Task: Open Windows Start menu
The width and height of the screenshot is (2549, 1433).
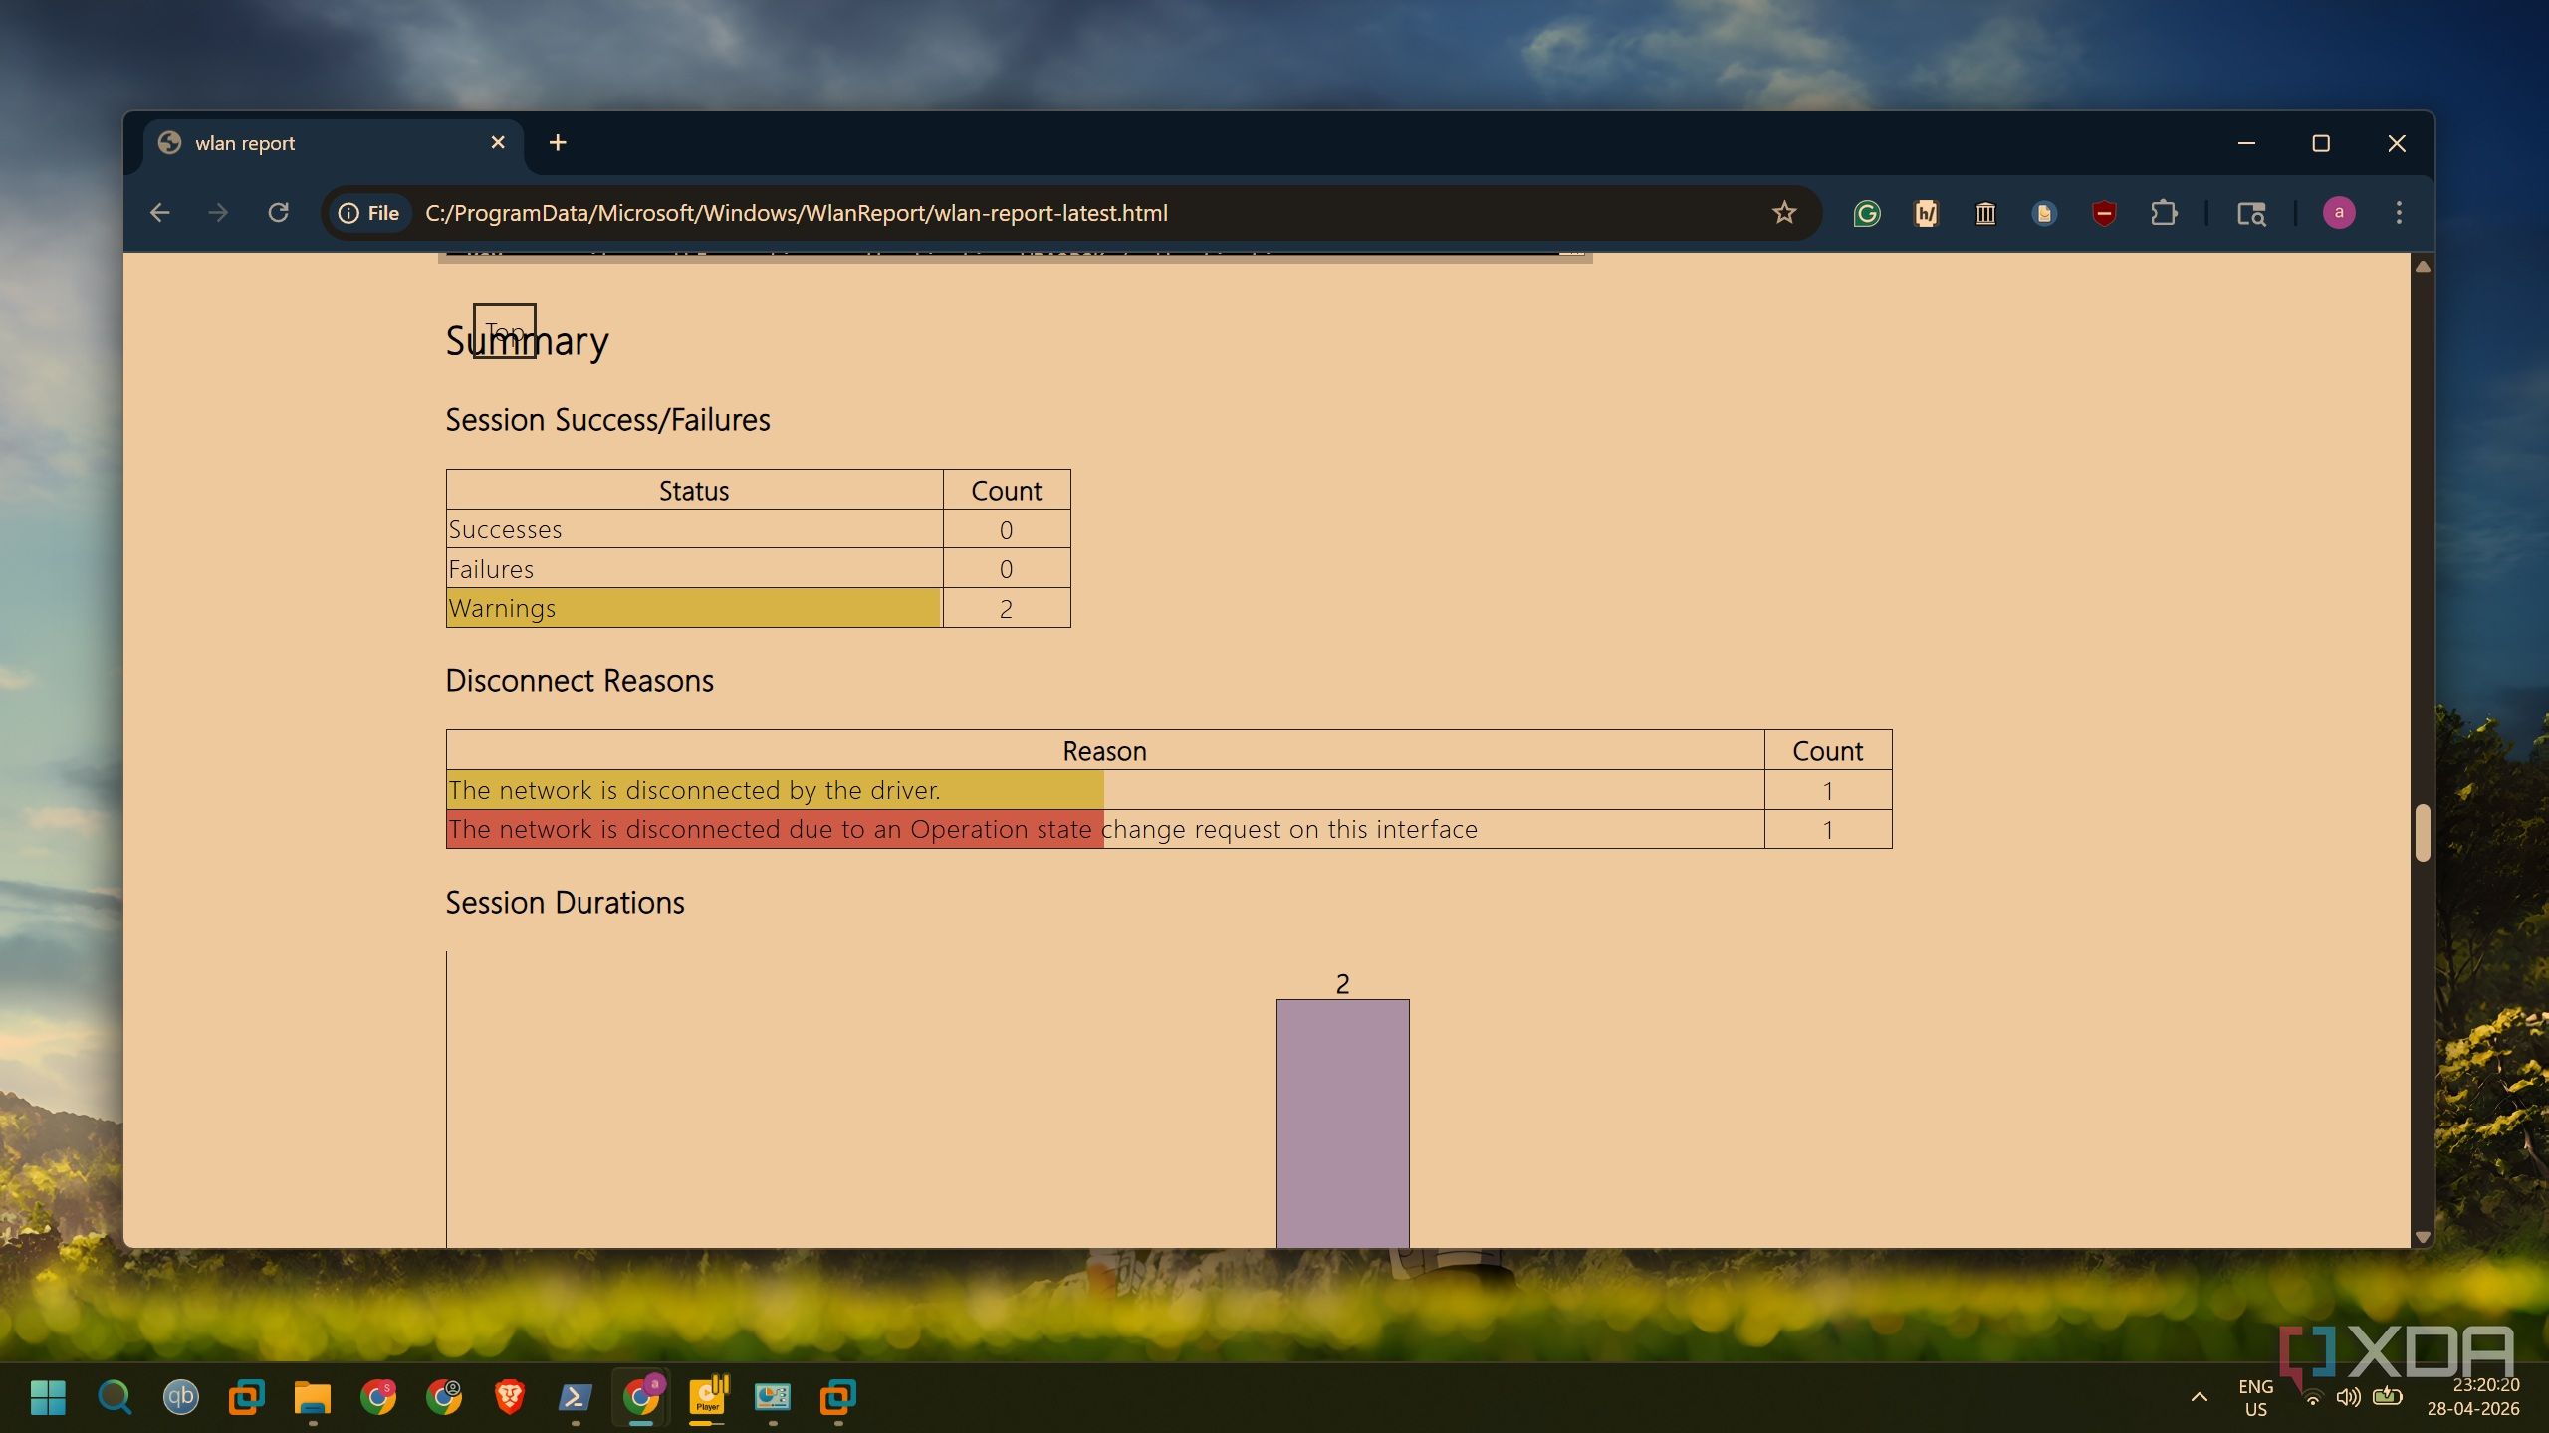Action: (x=48, y=1397)
